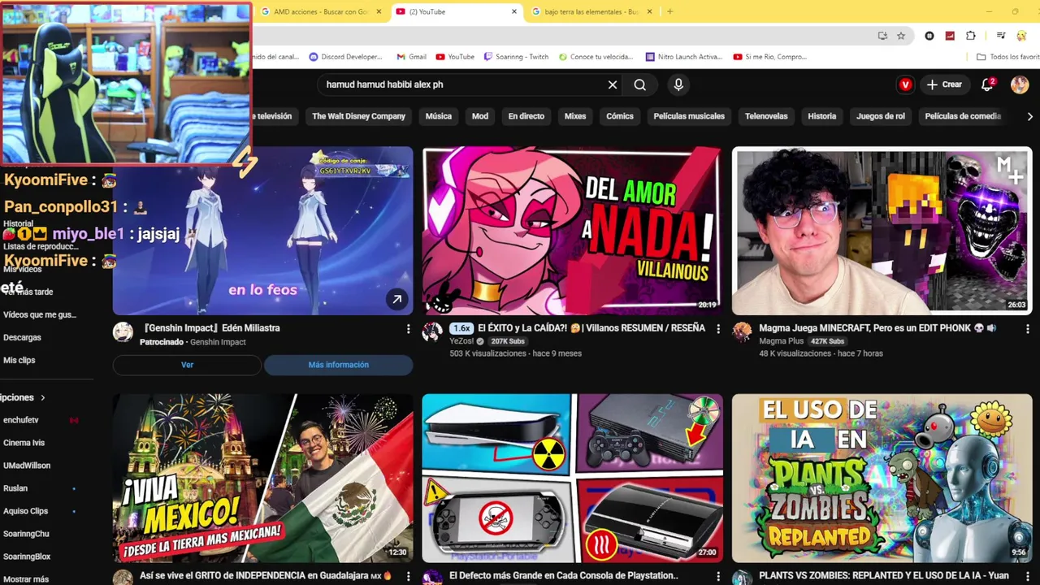Select the Historia chip
Viewport: 1040px width, 585px height.
tap(822, 116)
